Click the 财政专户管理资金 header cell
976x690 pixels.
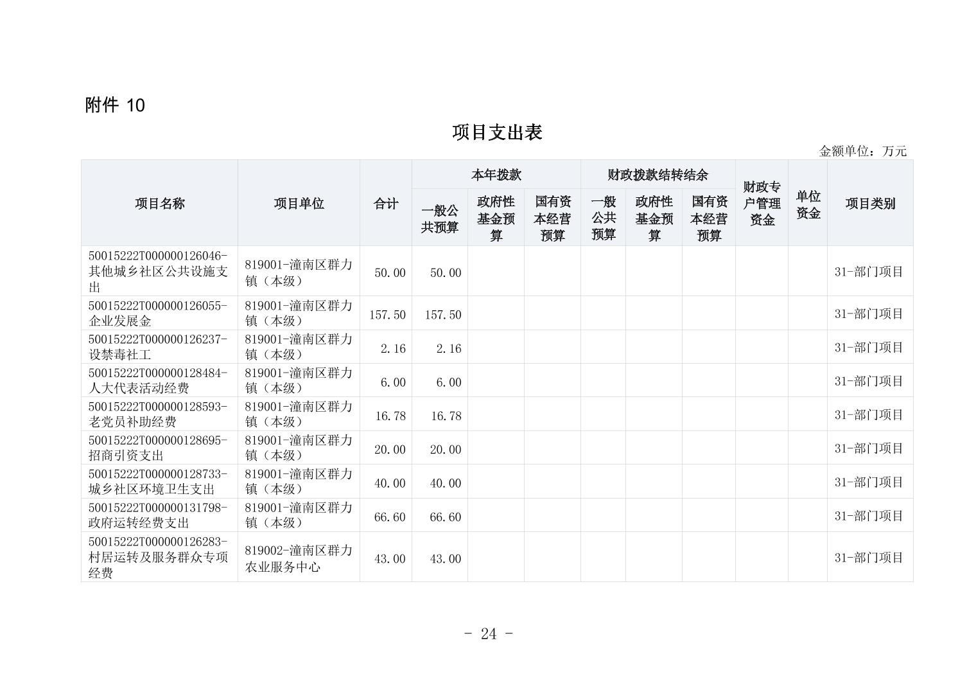pos(762,204)
